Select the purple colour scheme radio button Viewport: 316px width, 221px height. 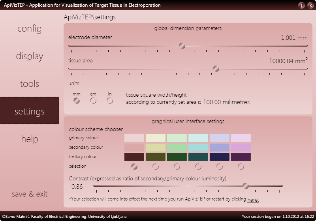(241, 167)
